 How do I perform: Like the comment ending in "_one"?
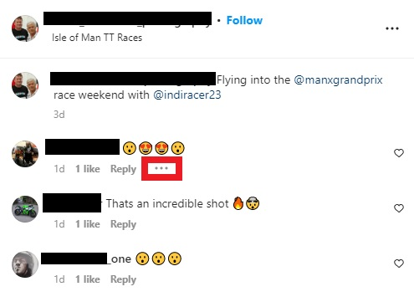399,264
